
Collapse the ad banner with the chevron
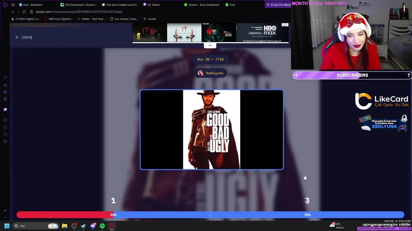coord(210,45)
